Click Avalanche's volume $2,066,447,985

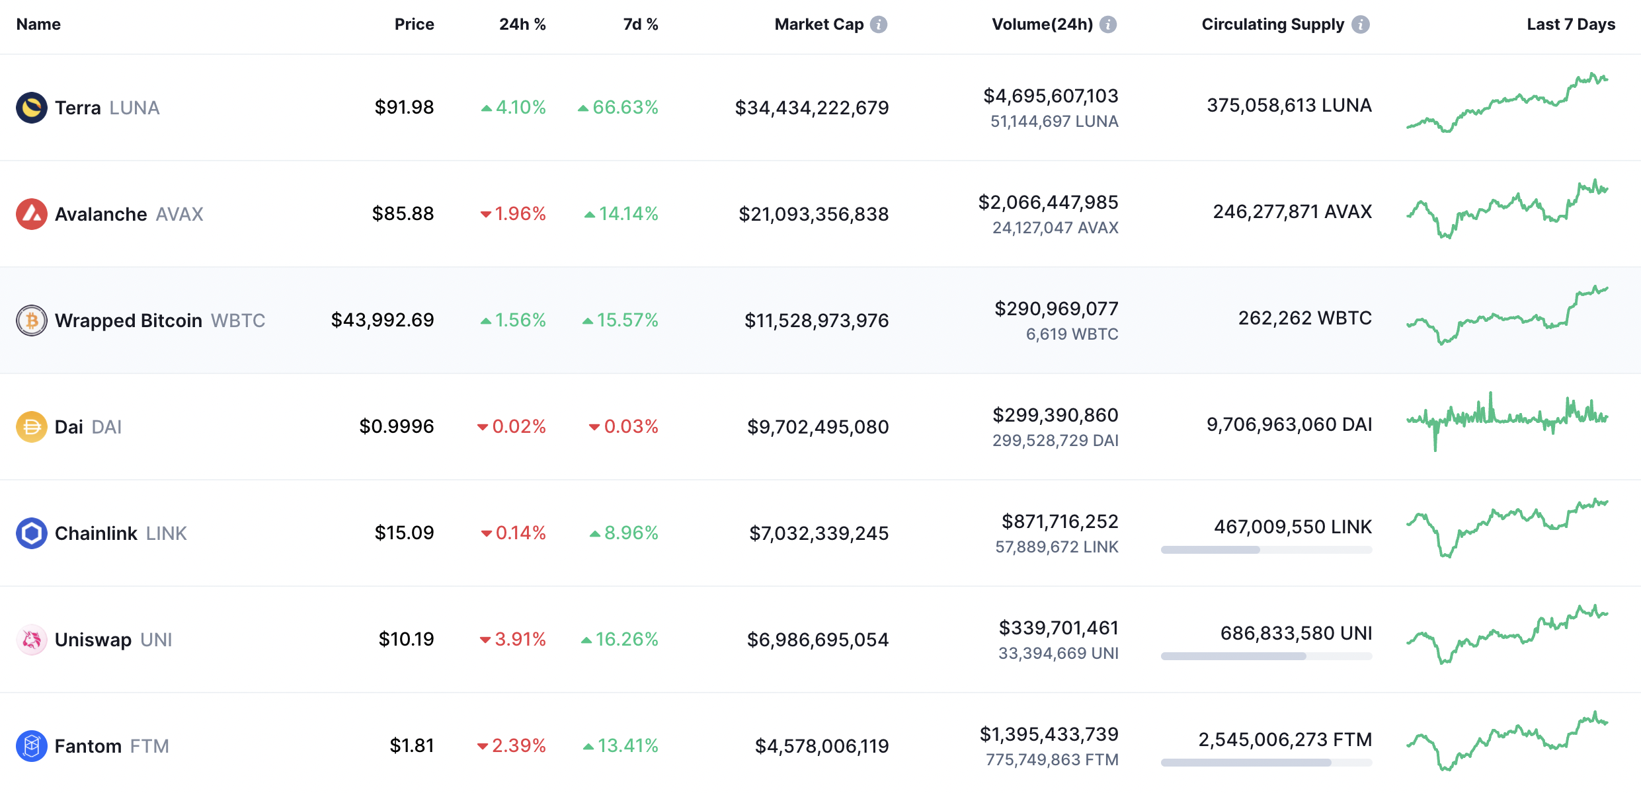1048,202
